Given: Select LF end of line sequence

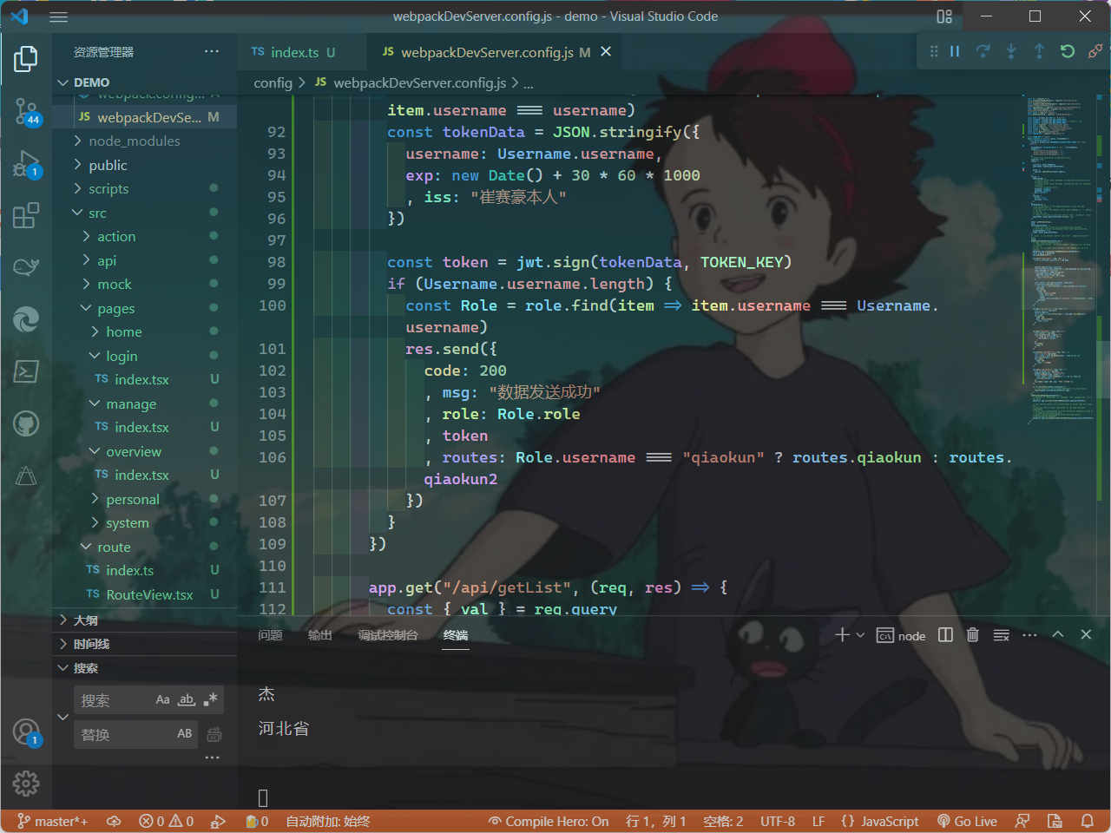Looking at the screenshot, I should pos(818,821).
